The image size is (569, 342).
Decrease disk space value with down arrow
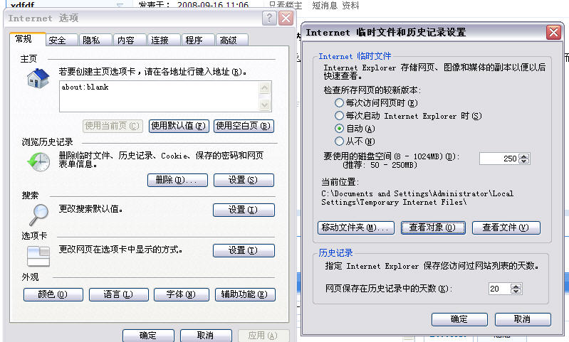tap(524, 161)
